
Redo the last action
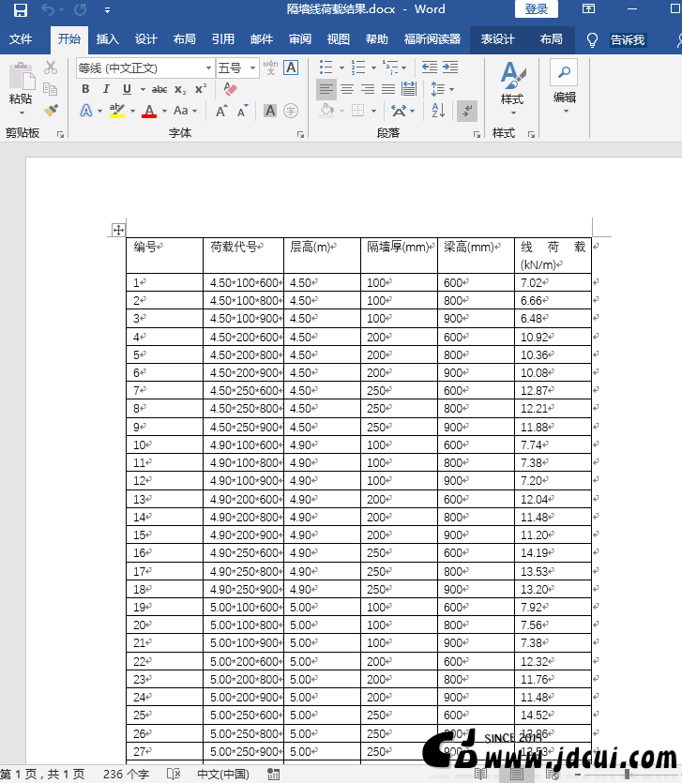coord(80,9)
